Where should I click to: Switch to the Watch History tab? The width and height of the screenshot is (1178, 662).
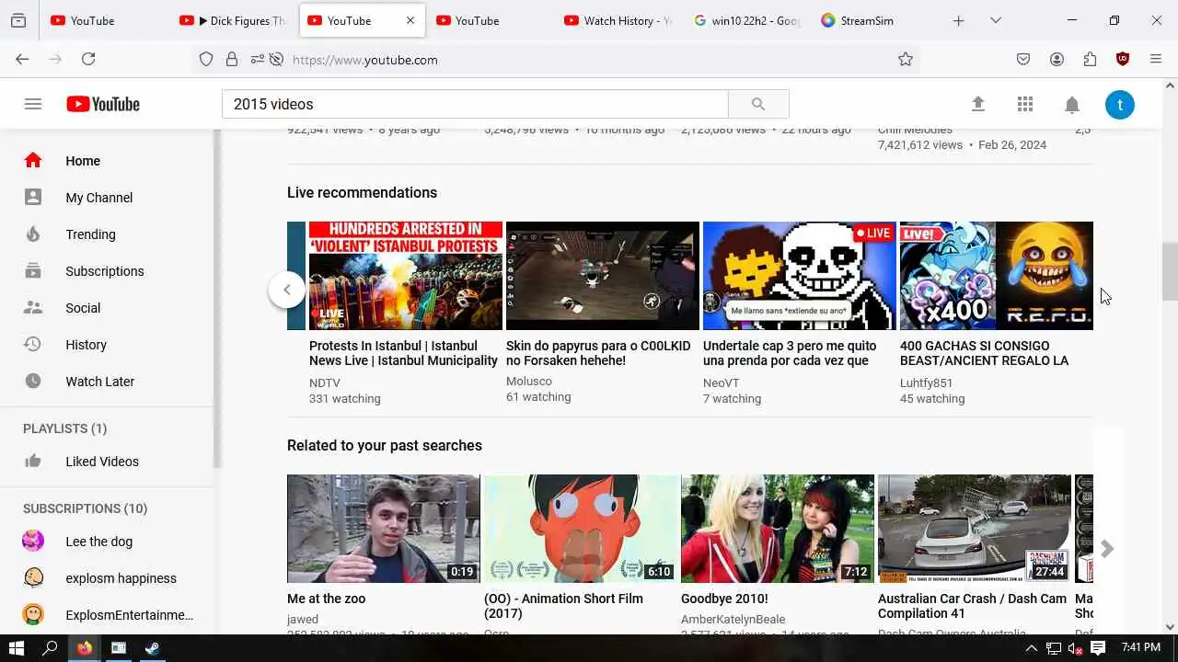[618, 20]
